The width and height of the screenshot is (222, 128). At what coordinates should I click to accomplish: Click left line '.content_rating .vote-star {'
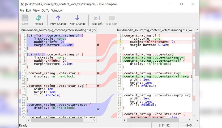click(53, 73)
